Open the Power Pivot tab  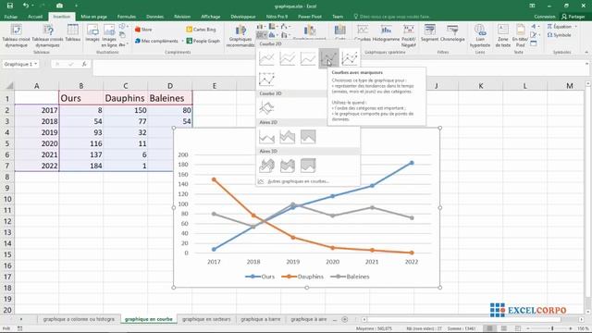click(x=310, y=17)
